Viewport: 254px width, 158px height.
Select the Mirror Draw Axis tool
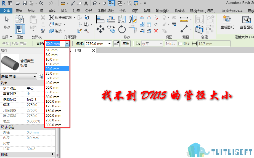(133, 19)
